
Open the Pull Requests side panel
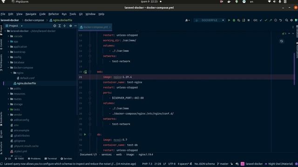click(1, 63)
